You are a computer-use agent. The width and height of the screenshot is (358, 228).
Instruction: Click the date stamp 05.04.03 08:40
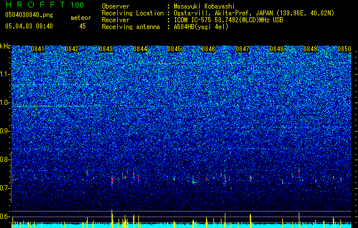29,26
